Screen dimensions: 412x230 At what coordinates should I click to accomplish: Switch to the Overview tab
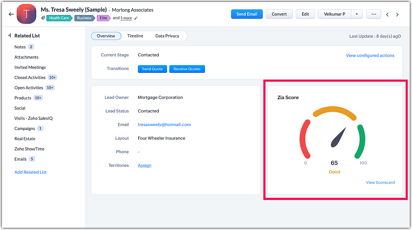[x=106, y=36]
